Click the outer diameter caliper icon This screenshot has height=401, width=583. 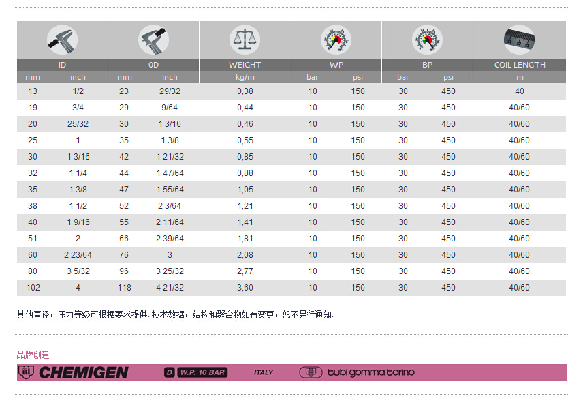(x=153, y=40)
